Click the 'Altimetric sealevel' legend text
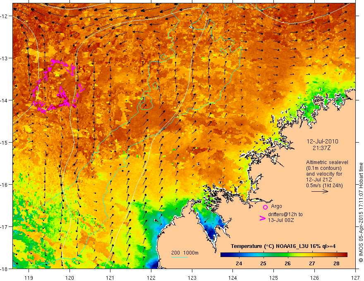Screen dimensions: 364x281 pos(327,162)
